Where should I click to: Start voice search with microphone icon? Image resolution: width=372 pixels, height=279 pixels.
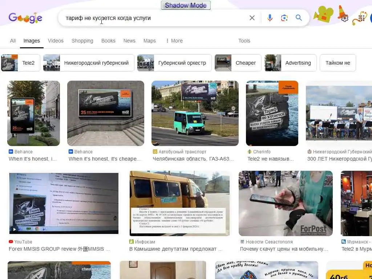(270, 18)
